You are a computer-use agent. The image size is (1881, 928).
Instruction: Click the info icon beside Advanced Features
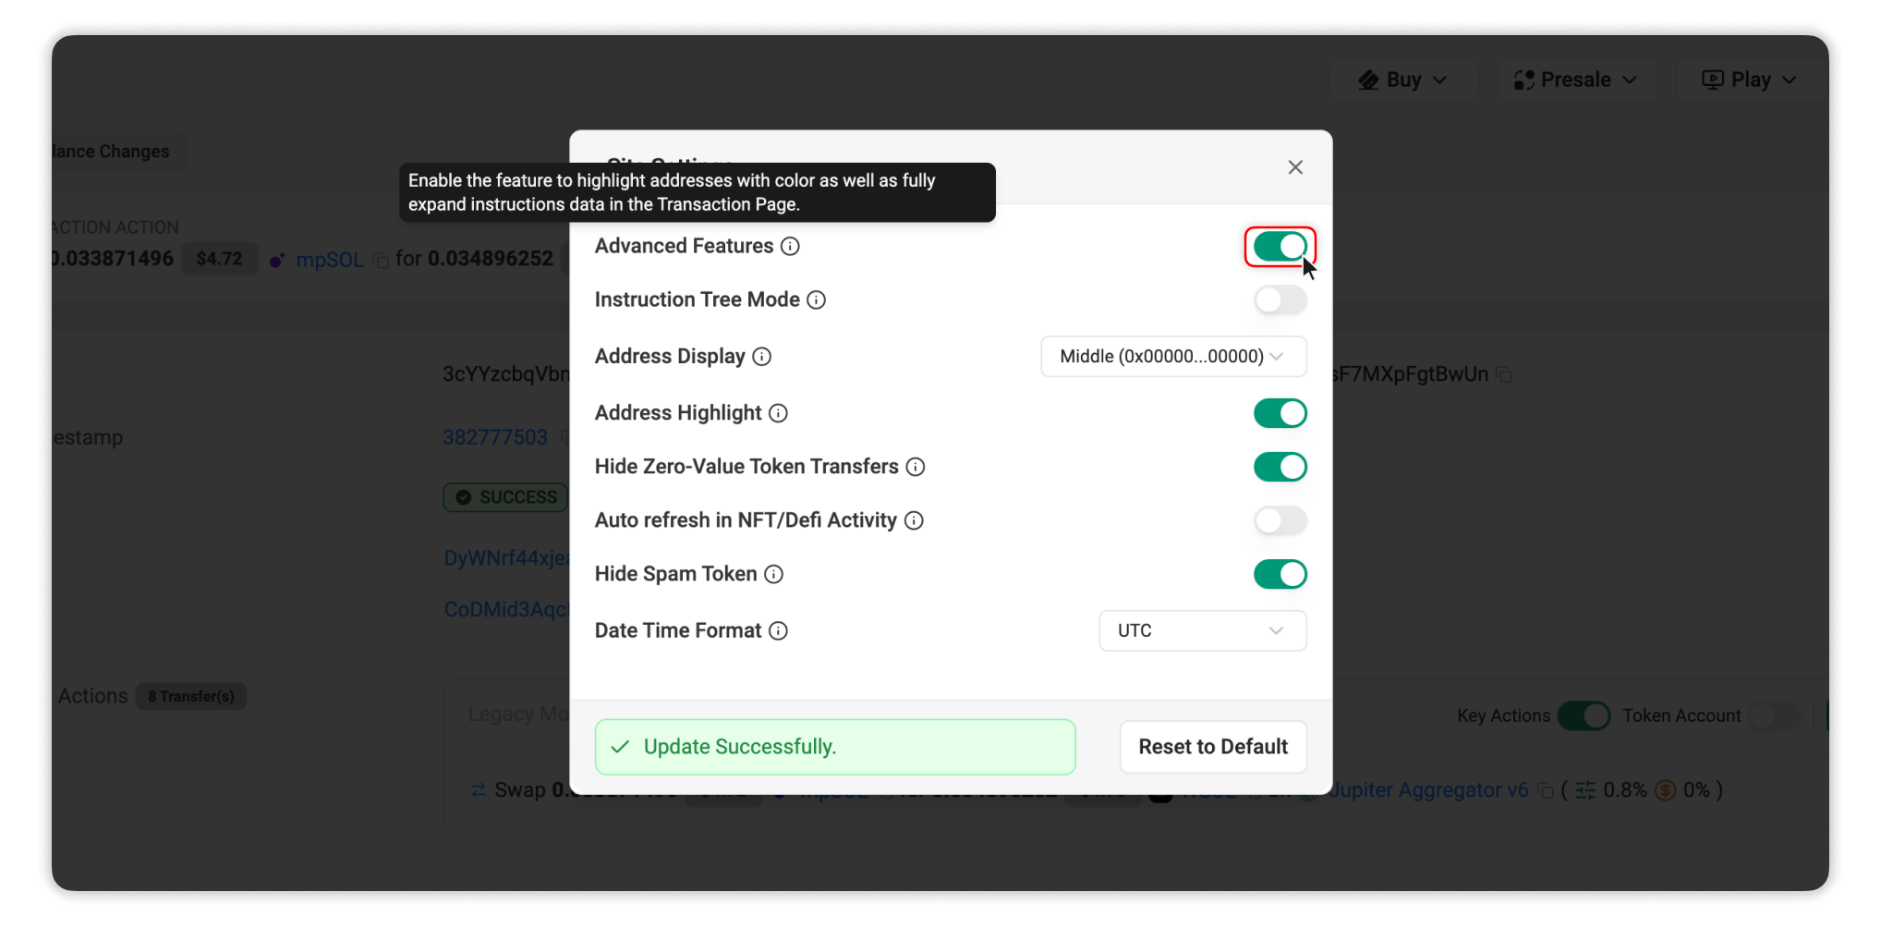790,246
